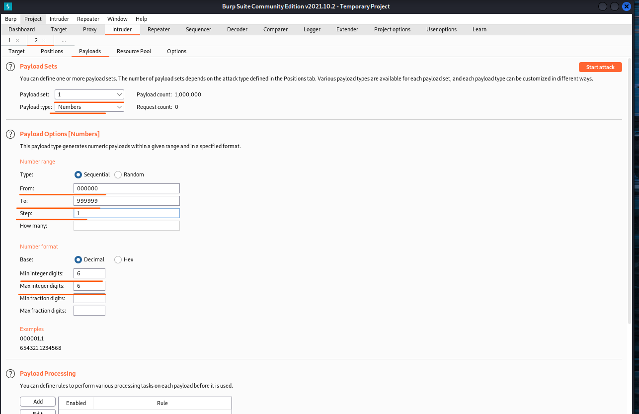This screenshot has height=414, width=639.
Task: Click the Burp Suite logo icon in title bar
Action: click(x=7, y=6)
